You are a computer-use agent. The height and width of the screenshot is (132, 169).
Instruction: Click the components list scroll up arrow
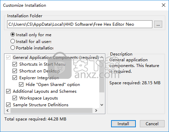pyautogui.click(x=102, y=58)
